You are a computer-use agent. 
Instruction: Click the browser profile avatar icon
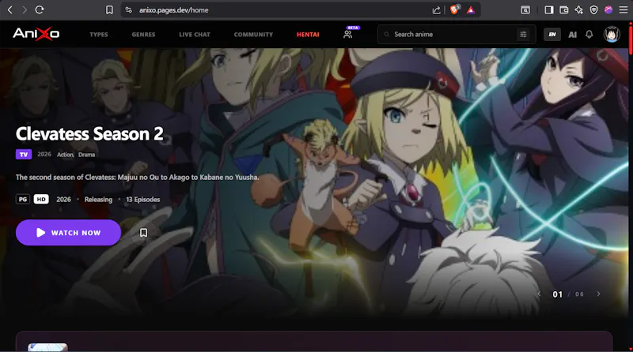[608, 10]
